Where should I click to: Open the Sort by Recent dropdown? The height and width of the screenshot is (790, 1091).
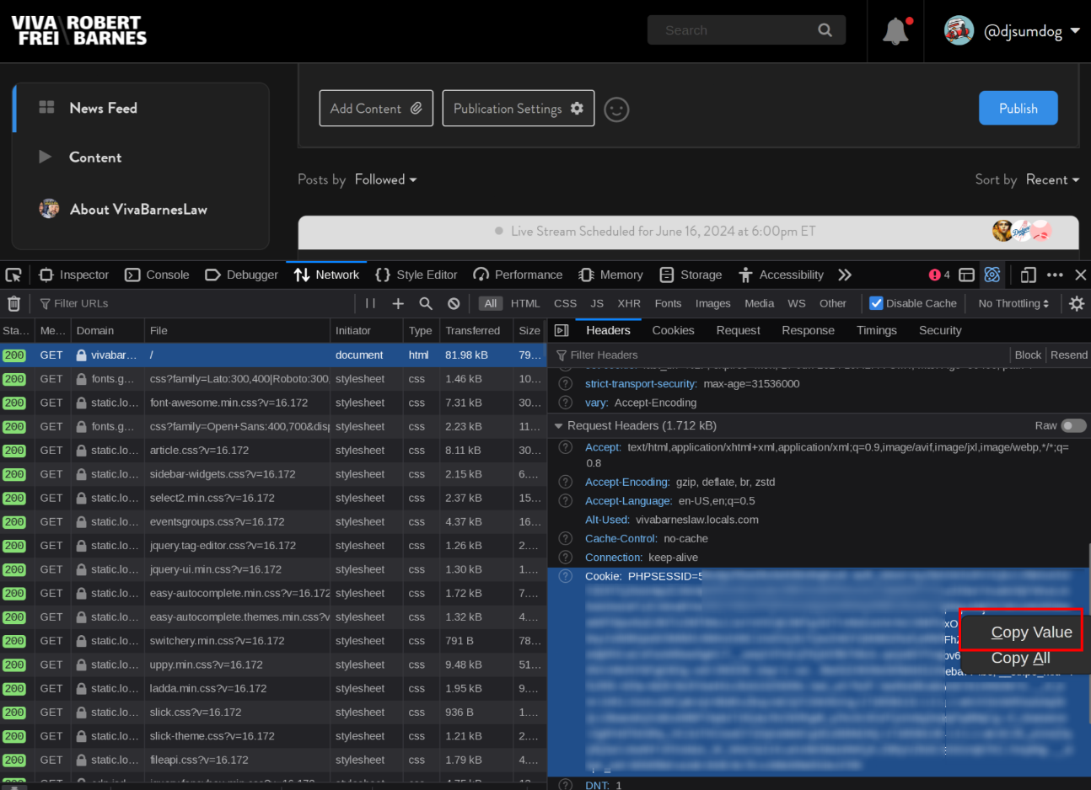pos(1052,179)
